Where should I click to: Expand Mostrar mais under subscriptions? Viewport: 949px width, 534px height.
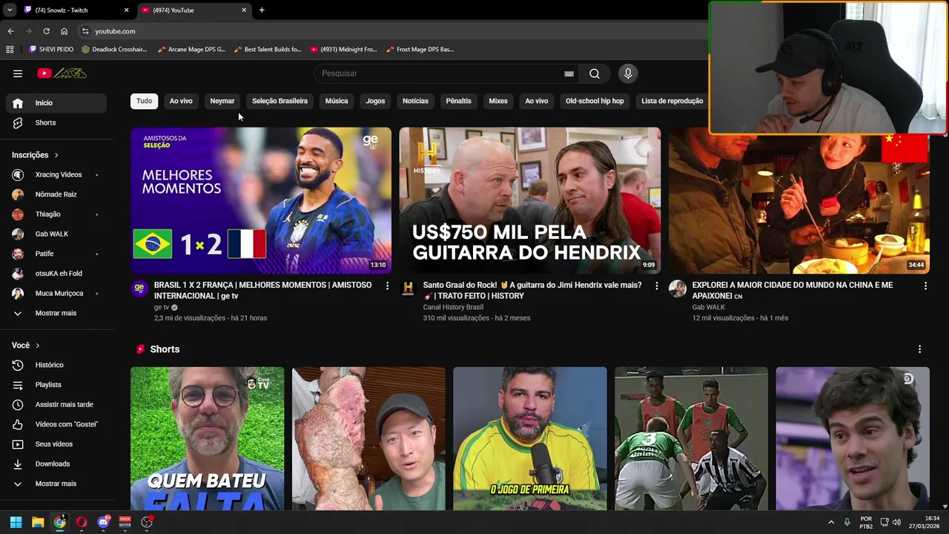56,313
